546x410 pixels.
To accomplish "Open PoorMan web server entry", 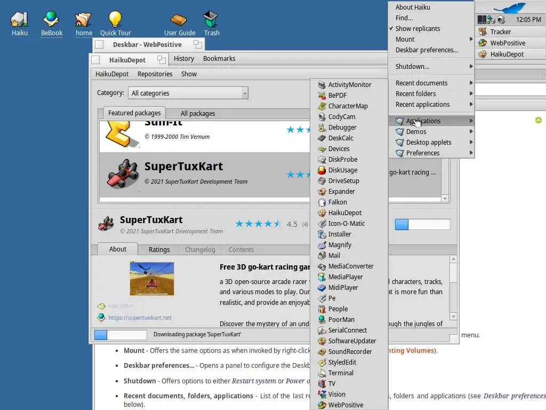I will pos(349,320).
